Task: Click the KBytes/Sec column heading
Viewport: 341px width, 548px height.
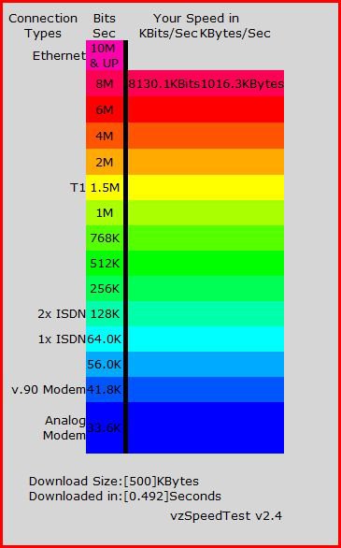Action: (235, 34)
